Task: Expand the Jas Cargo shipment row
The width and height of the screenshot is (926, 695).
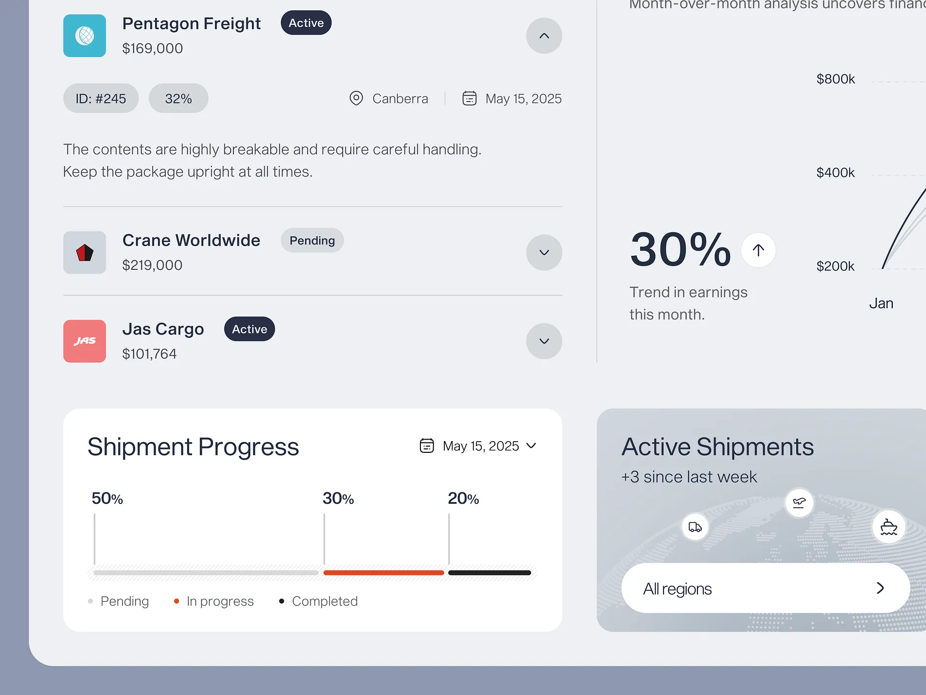Action: 544,341
